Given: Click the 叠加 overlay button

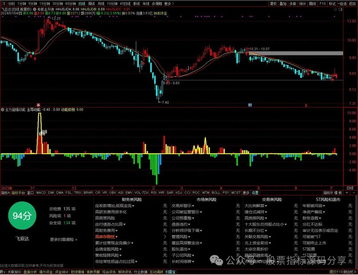Looking at the screenshot, I should [283, 4].
